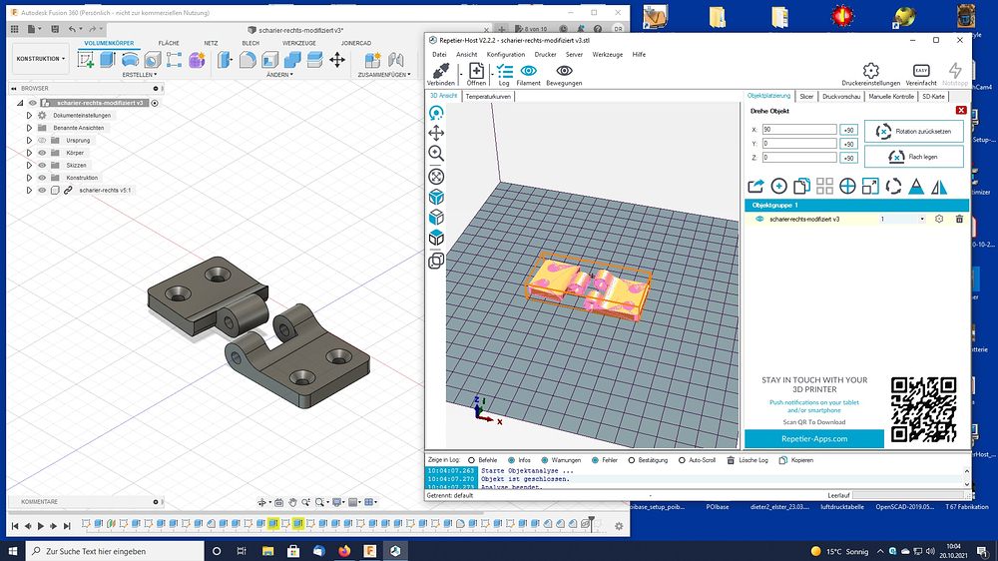The width and height of the screenshot is (998, 561).
Task: Click the export object icon in Objektplatzierung
Action: click(x=755, y=186)
